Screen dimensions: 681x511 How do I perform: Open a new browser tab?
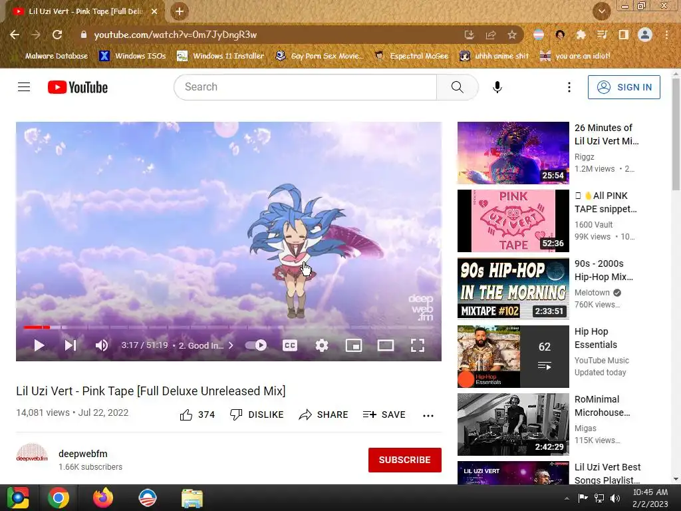180,11
